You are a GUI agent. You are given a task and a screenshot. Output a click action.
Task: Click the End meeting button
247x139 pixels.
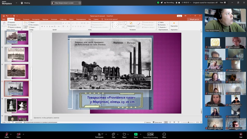tap(241, 134)
